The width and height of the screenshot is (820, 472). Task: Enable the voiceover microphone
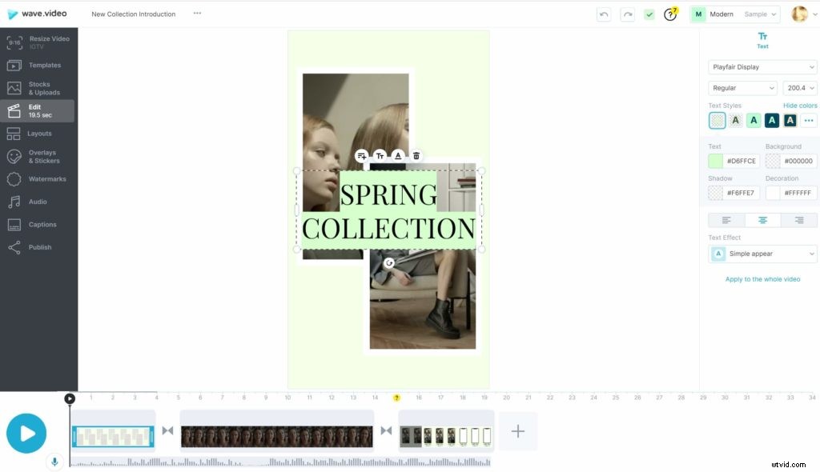click(x=54, y=462)
